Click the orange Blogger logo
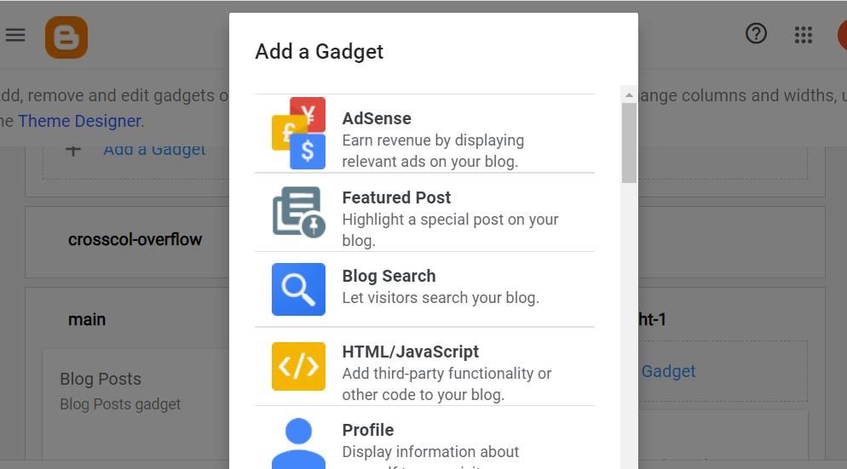This screenshot has width=847, height=469. coord(66,37)
